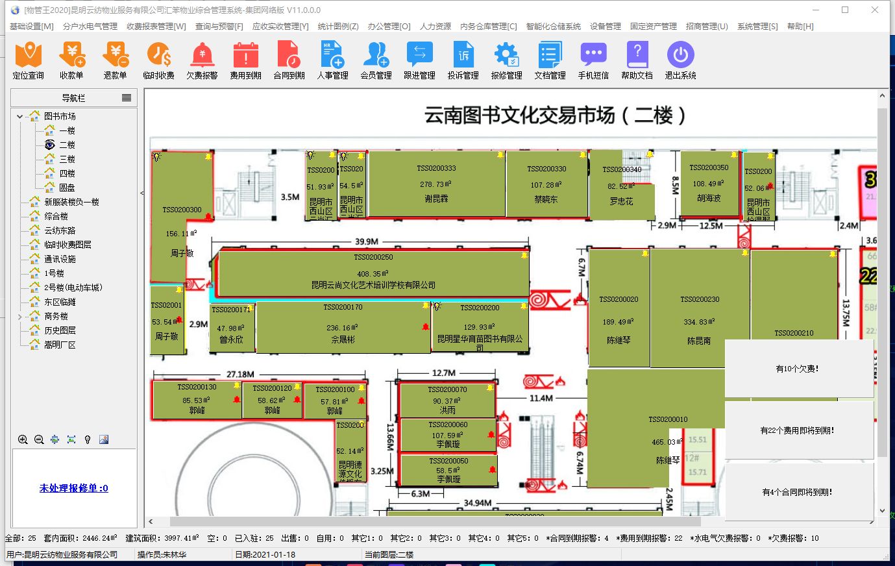Open the 报修管理 repair management icon
The height and width of the screenshot is (566, 895).
(507, 61)
